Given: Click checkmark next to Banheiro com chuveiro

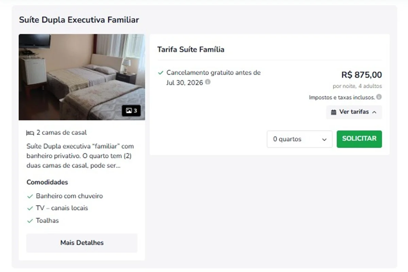Looking at the screenshot, I should pos(30,196).
